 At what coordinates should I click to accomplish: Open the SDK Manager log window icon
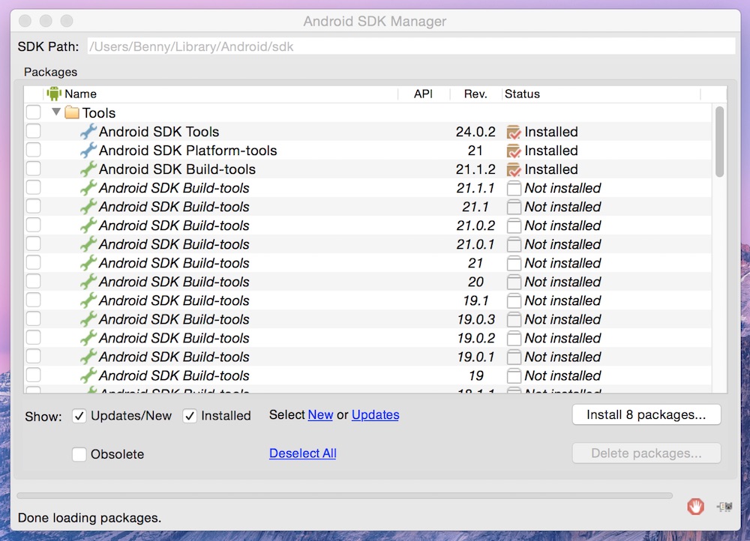724,507
